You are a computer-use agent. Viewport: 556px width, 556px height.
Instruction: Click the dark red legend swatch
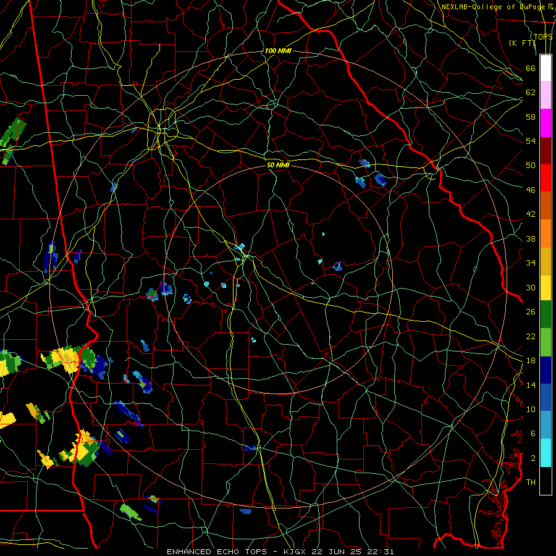(545, 150)
